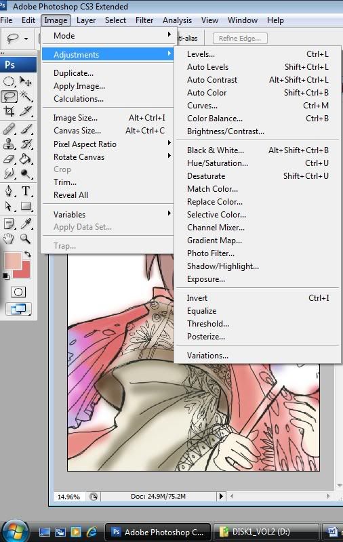343x542 pixels.
Task: Swap foreground and background colors
Action: point(28,254)
